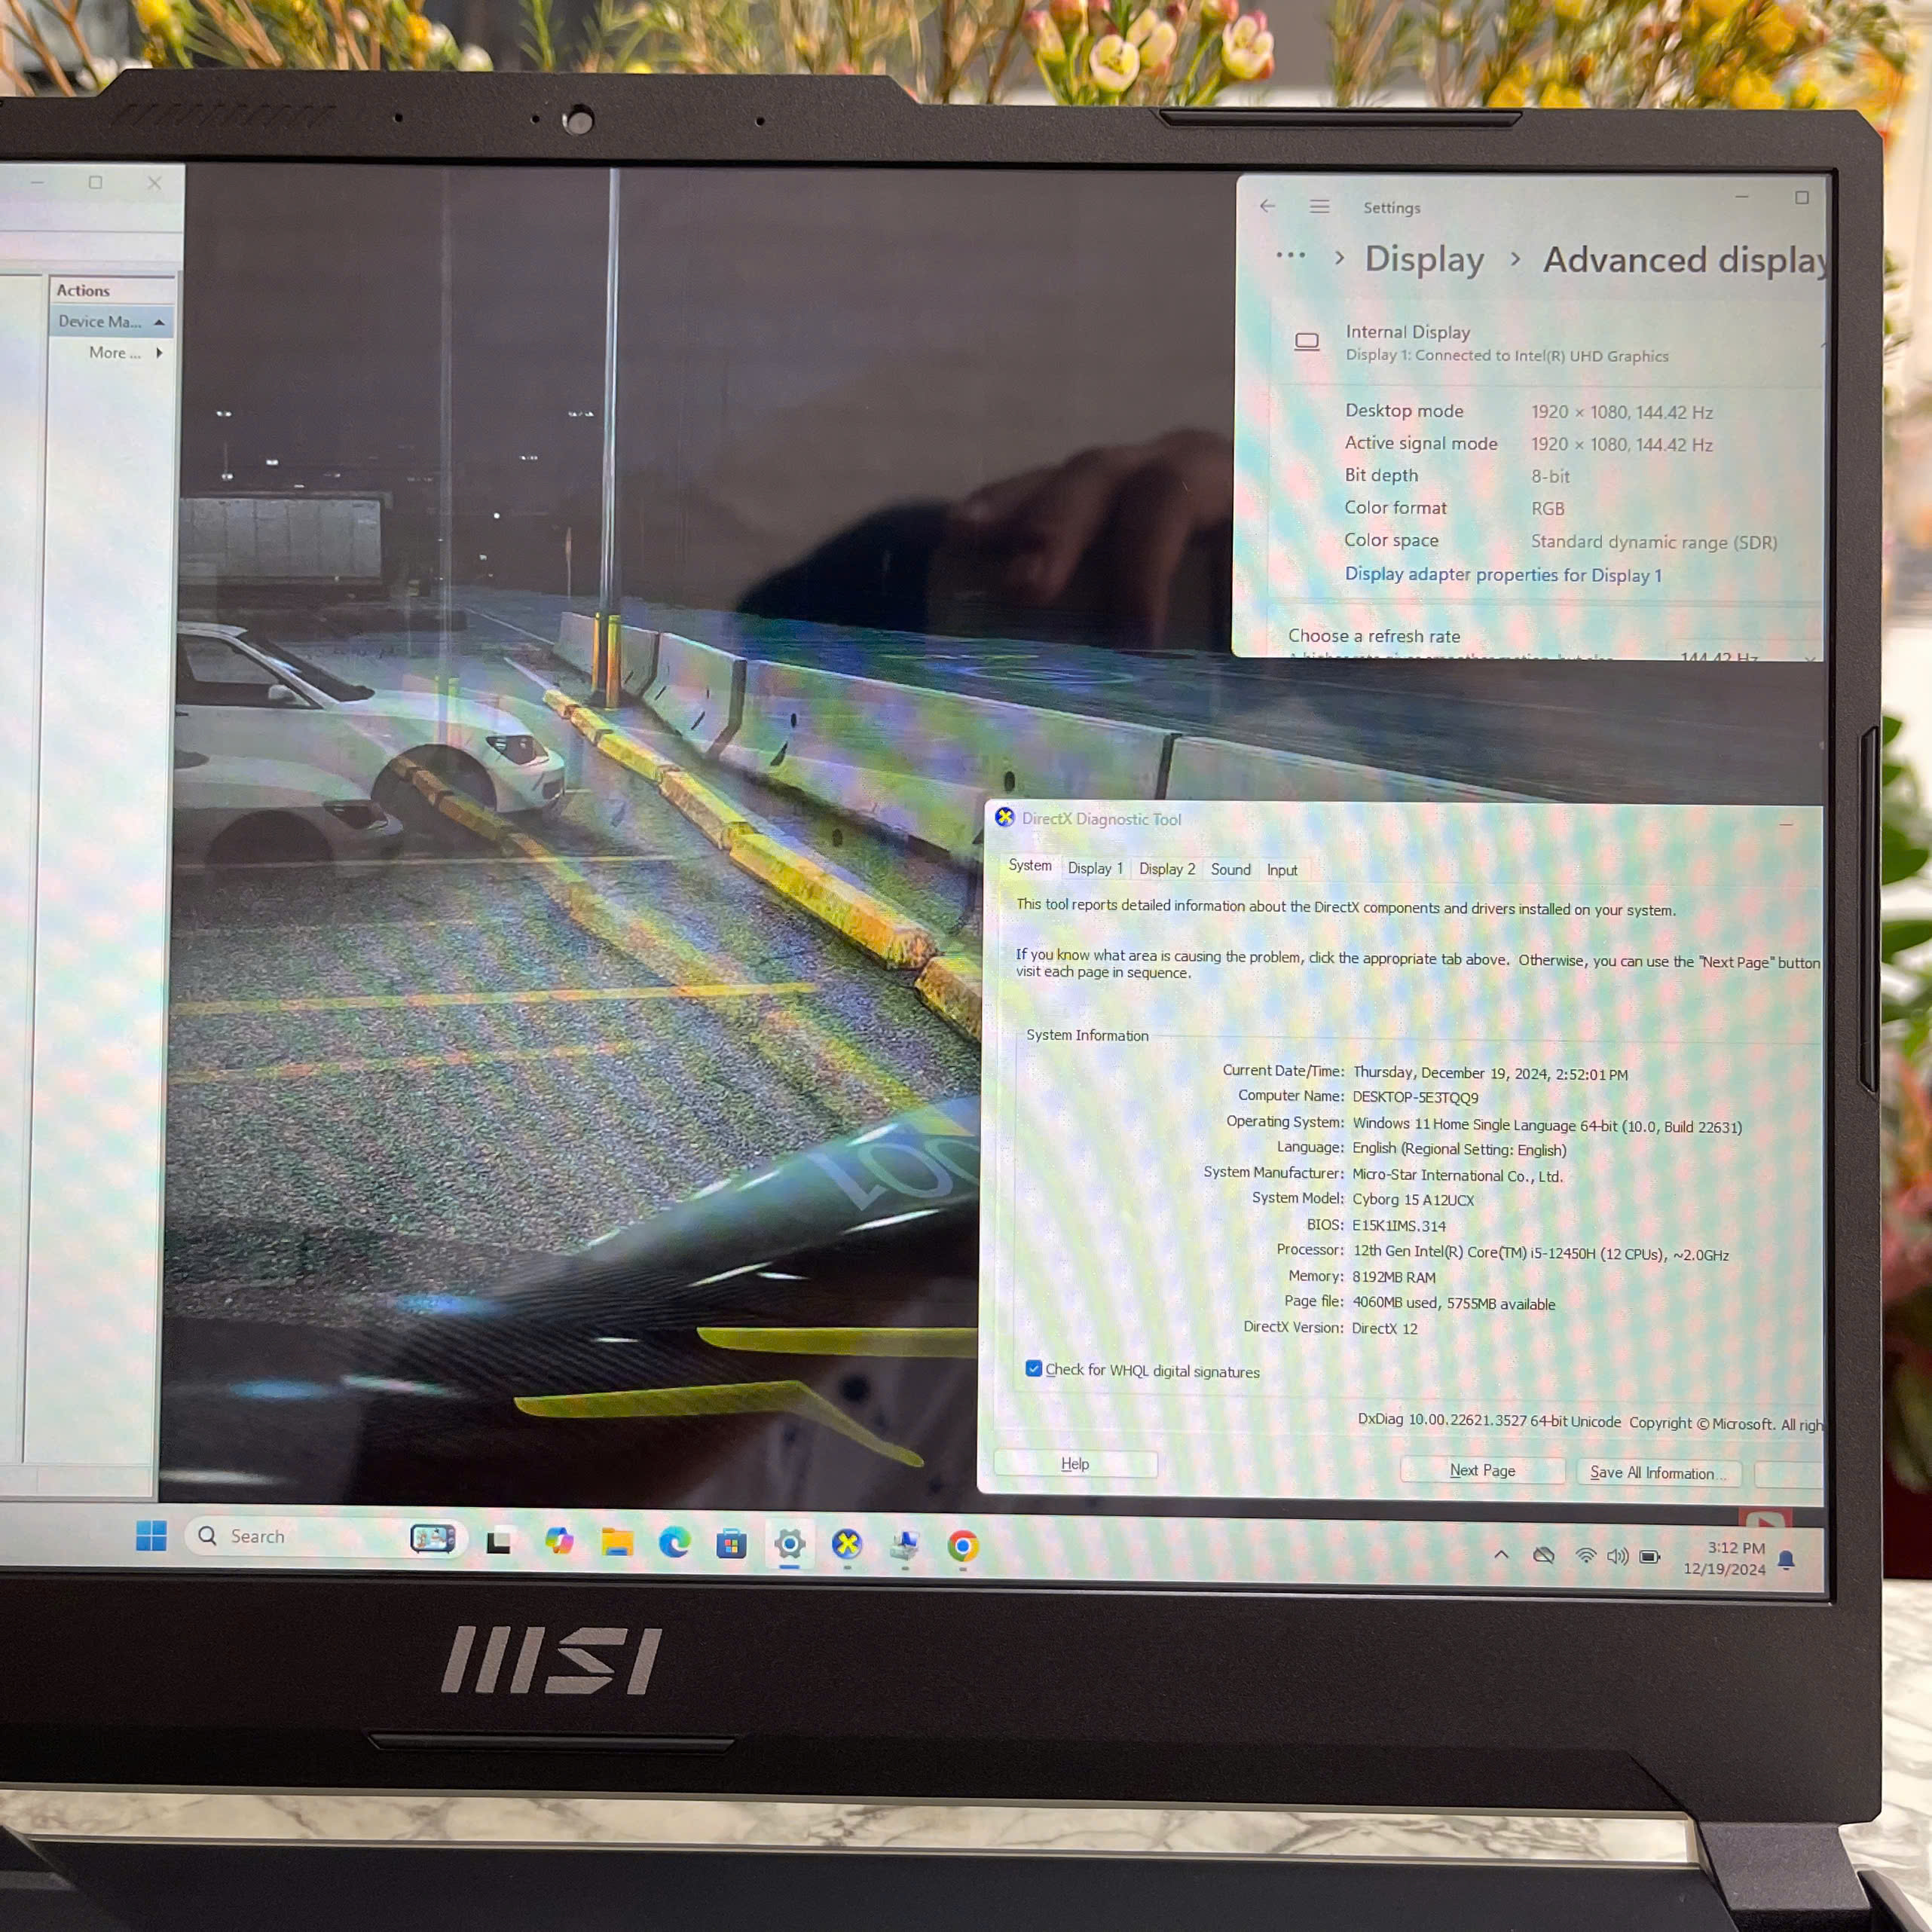Open File Explorer from taskbar

tap(616, 1543)
